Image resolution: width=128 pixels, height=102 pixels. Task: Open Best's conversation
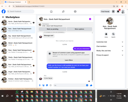(x=18, y=66)
